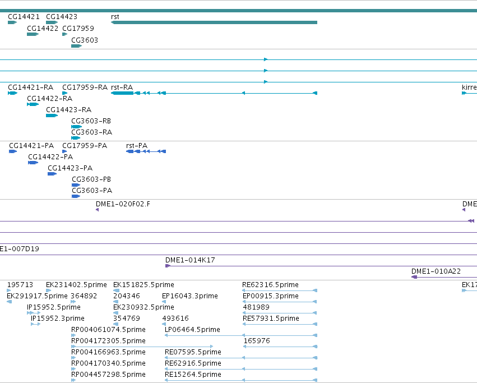Select the CG3603-RA transcript label
The width and height of the screenshot is (477, 383).
pos(91,132)
